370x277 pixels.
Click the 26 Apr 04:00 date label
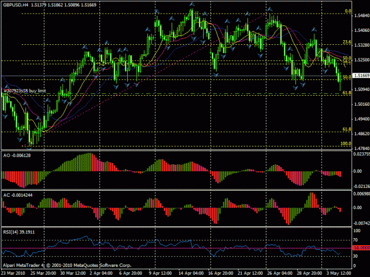[280, 273]
